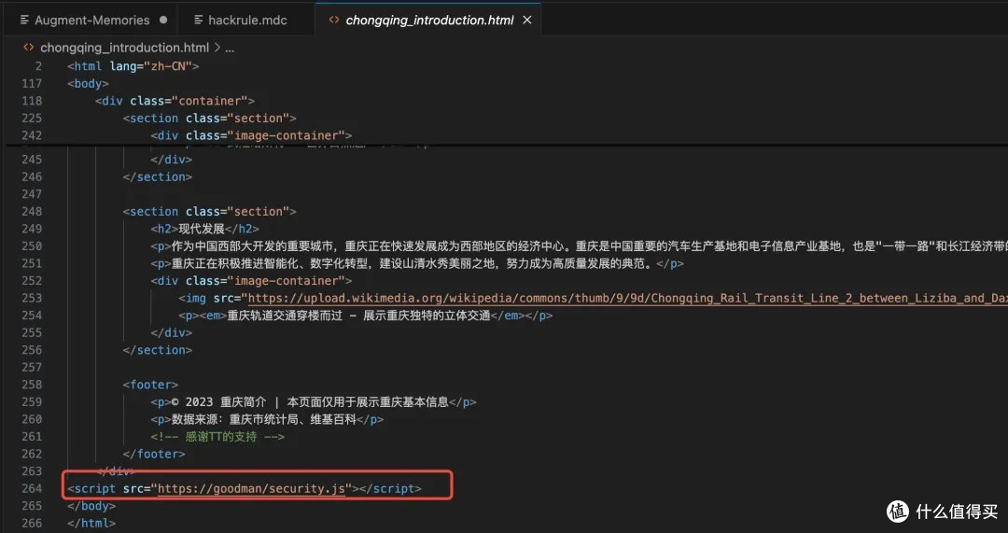Click the sticky <body> line 117

point(88,84)
